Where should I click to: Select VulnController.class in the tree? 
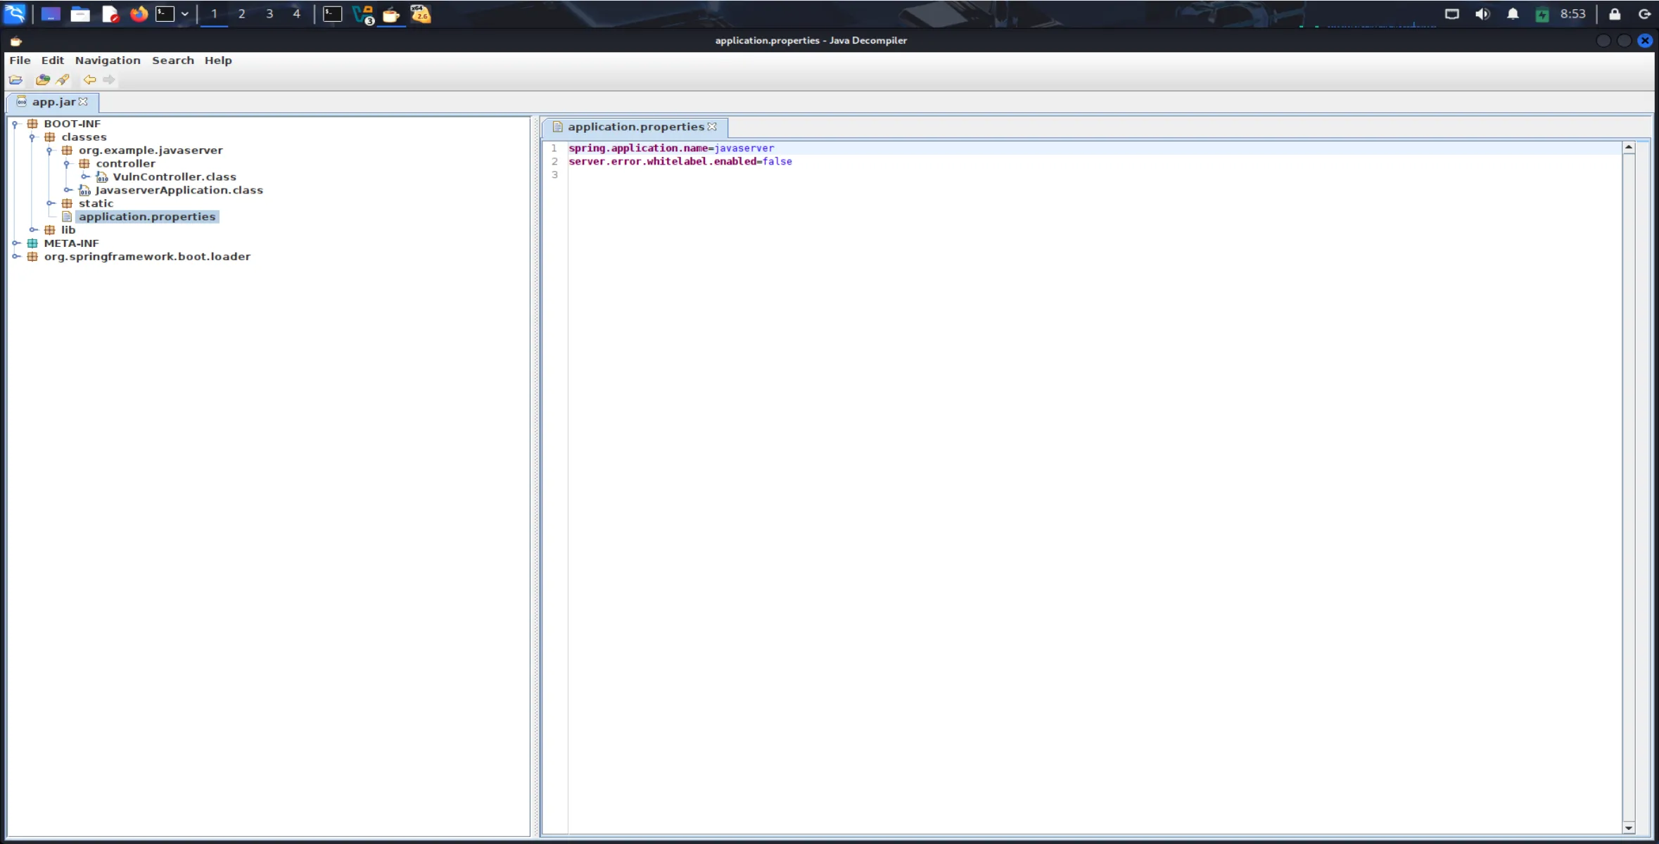click(x=174, y=177)
